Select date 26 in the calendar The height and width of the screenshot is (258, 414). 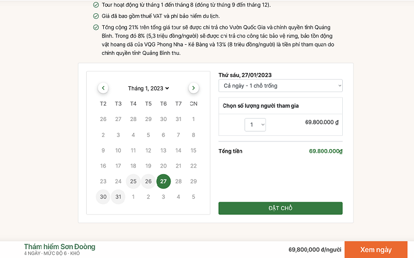148,181
